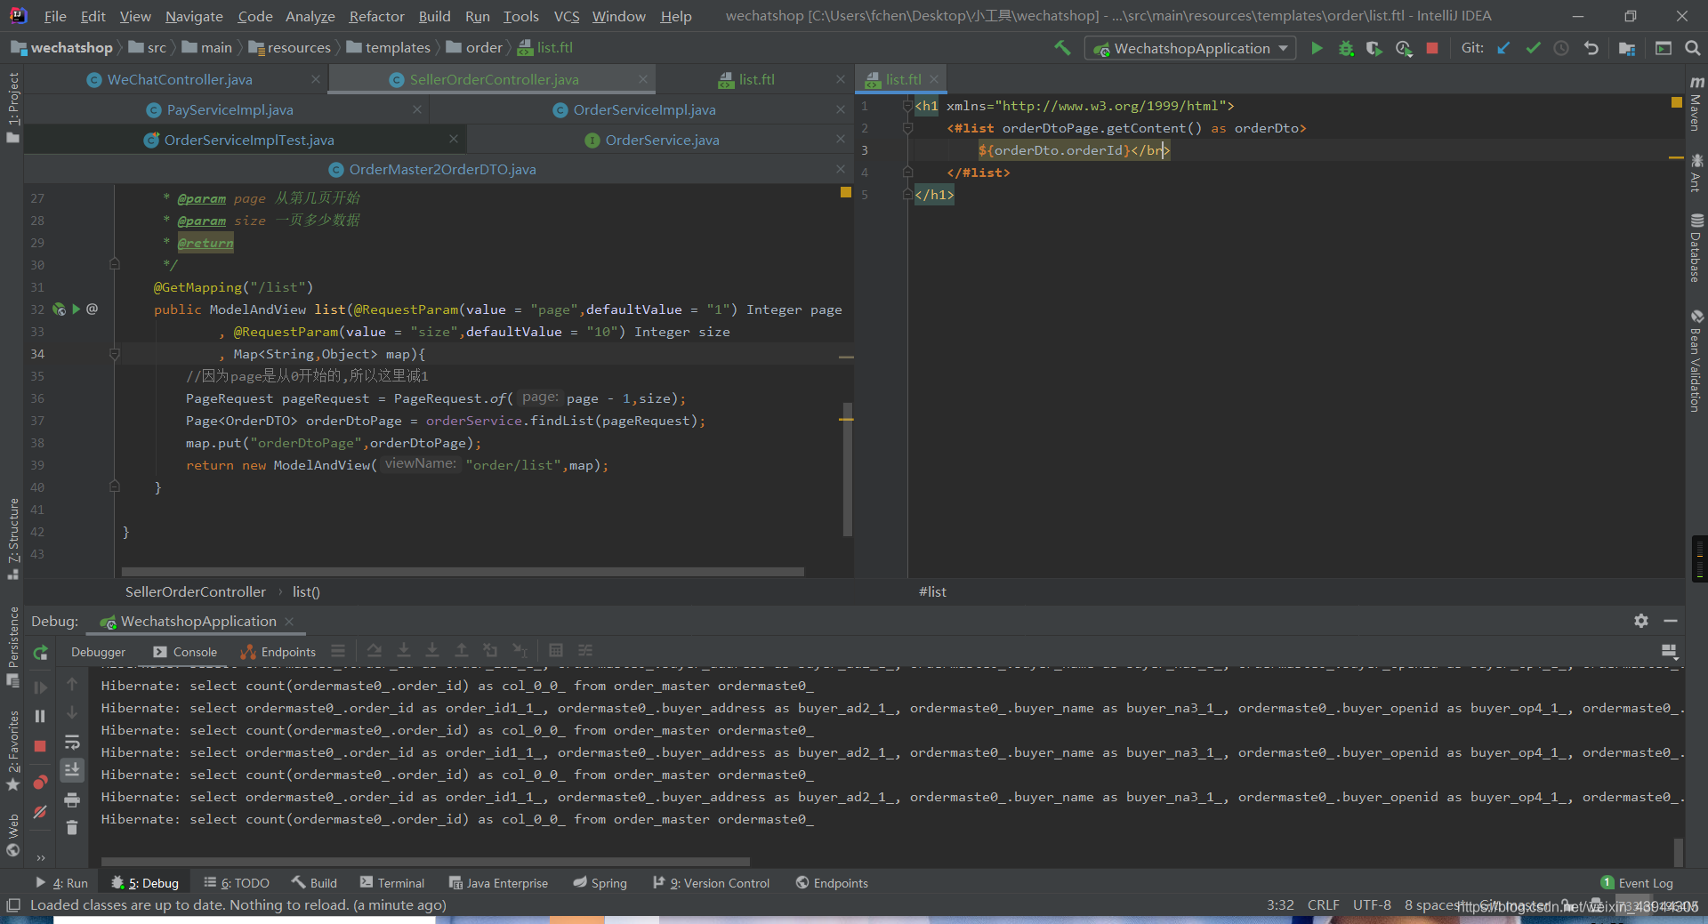The image size is (1708, 924).
Task: Run with Coverage from the toolbar
Action: point(1374,48)
